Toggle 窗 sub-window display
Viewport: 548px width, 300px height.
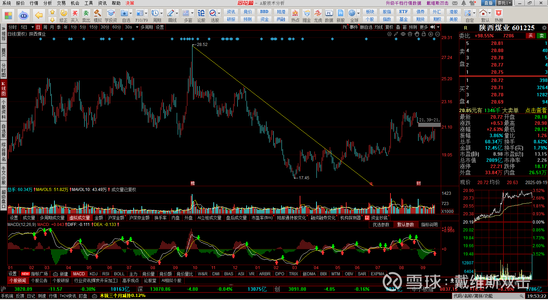[x=405, y=27]
